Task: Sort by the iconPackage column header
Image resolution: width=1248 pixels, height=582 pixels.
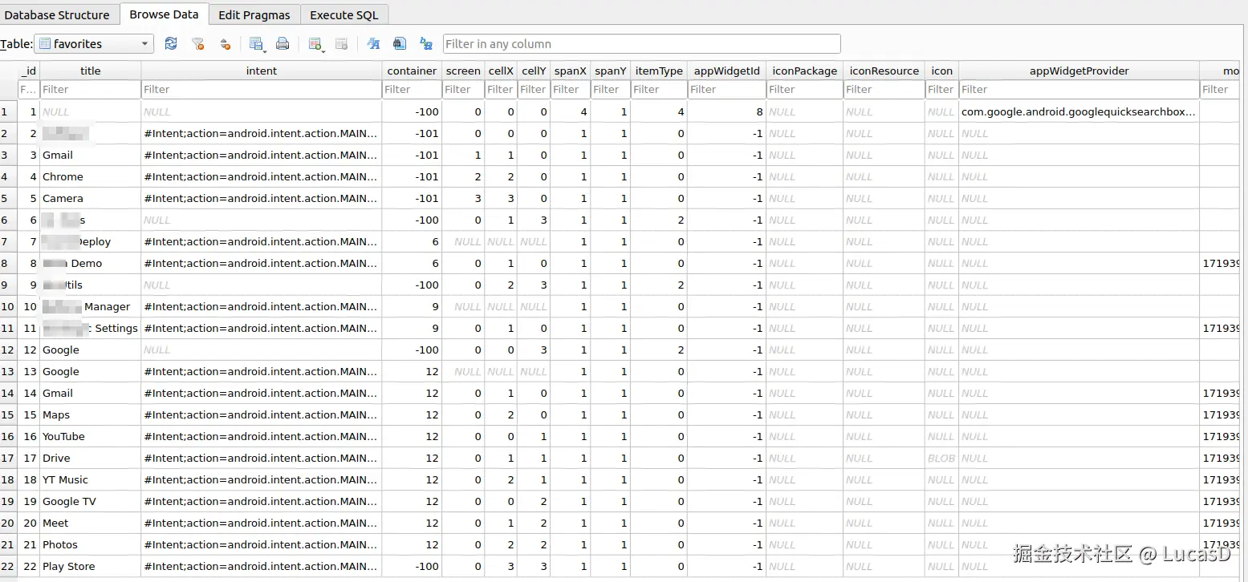Action: [805, 71]
